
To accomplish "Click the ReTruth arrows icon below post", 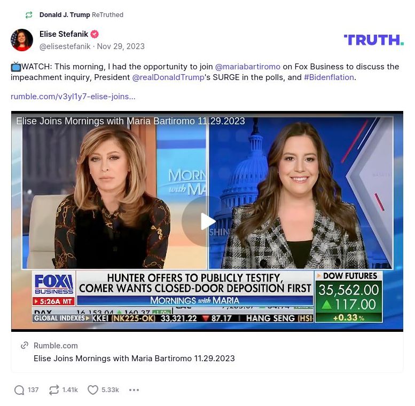I will point(54,390).
